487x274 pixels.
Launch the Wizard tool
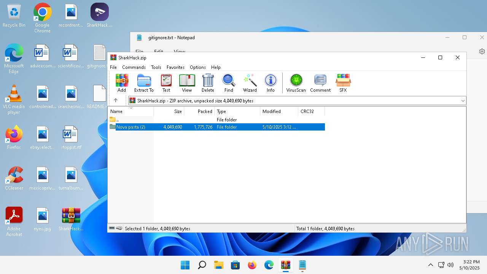pos(250,83)
